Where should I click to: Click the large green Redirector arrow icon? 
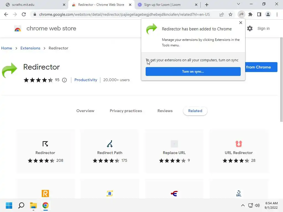coord(9,70)
